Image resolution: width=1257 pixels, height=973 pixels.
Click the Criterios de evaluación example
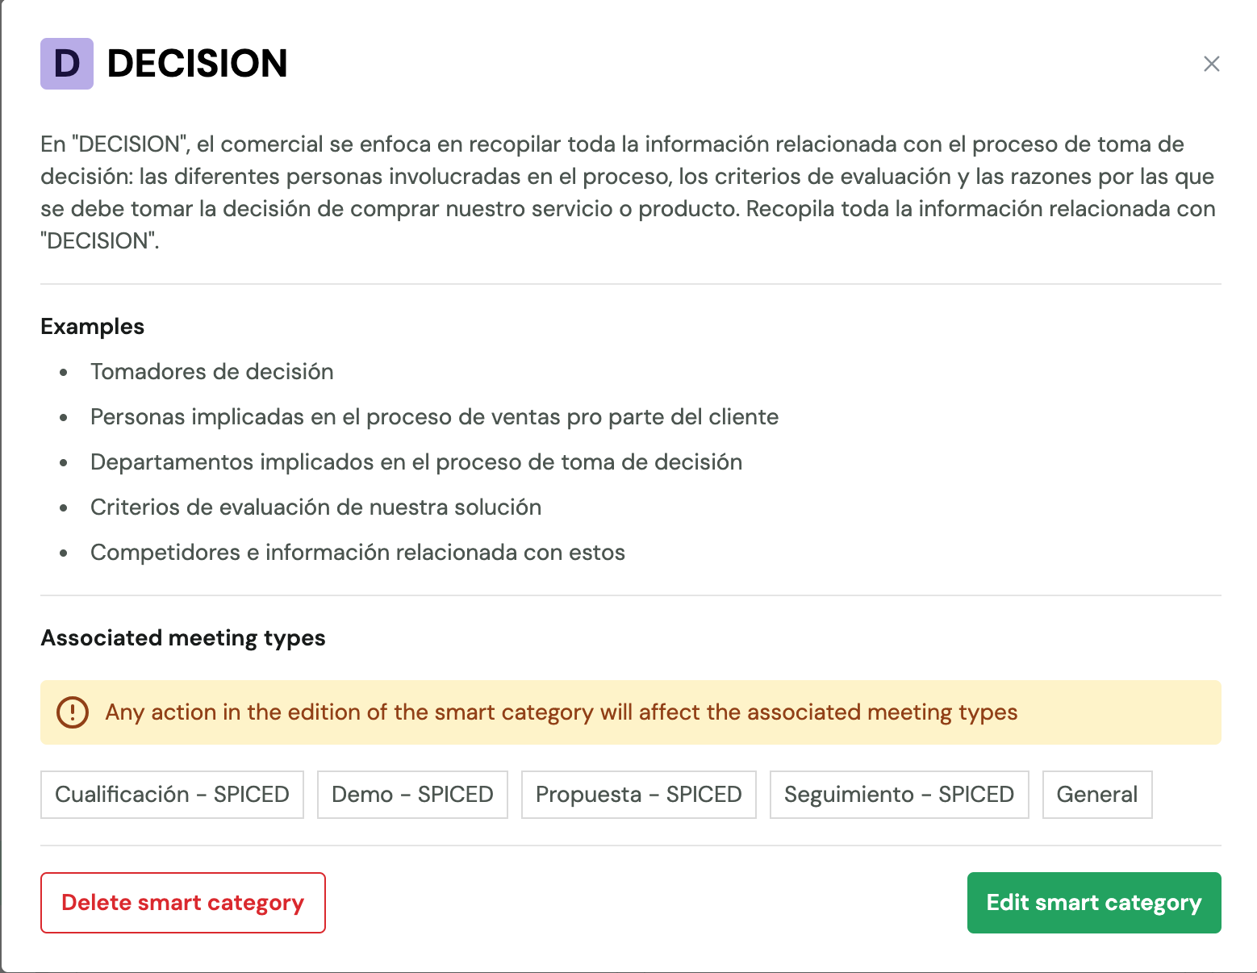pos(315,507)
